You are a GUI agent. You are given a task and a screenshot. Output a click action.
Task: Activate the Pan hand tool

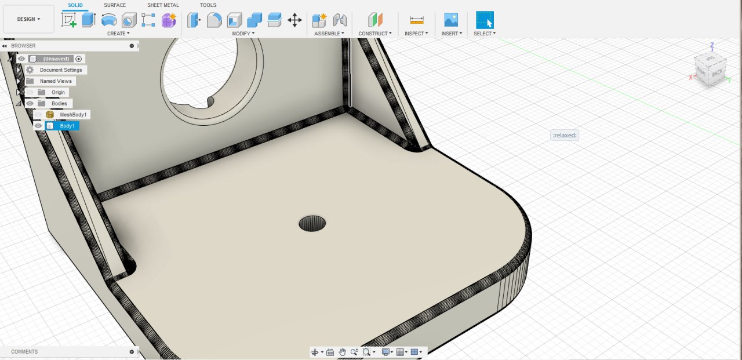[342, 352]
